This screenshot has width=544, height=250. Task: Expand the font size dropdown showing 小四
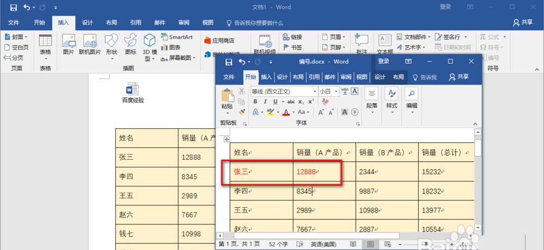(337, 91)
